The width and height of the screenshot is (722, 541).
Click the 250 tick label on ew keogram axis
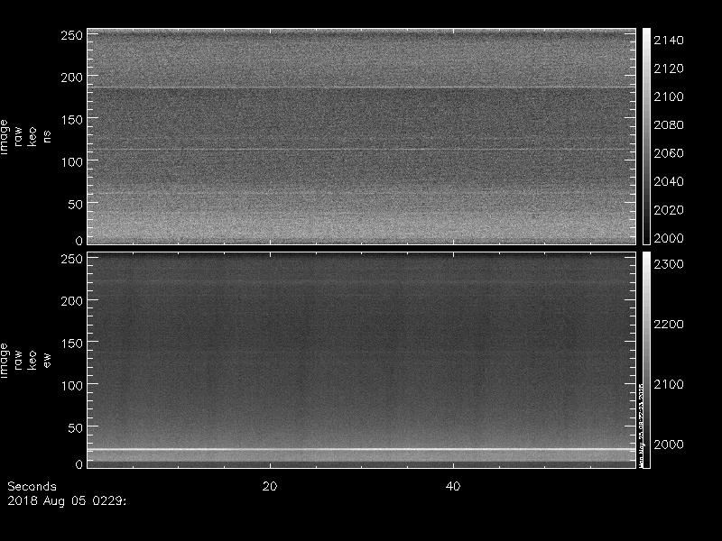click(72, 259)
